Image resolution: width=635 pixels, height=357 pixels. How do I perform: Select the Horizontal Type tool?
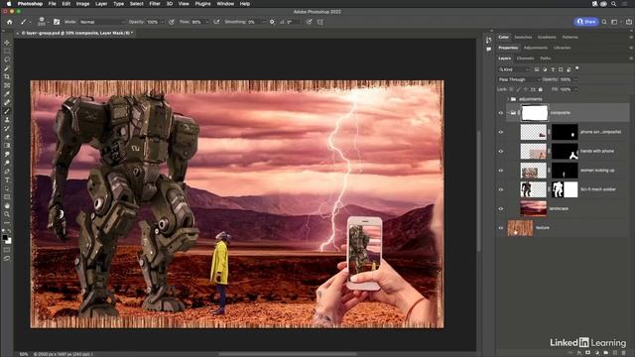pyautogui.click(x=7, y=180)
